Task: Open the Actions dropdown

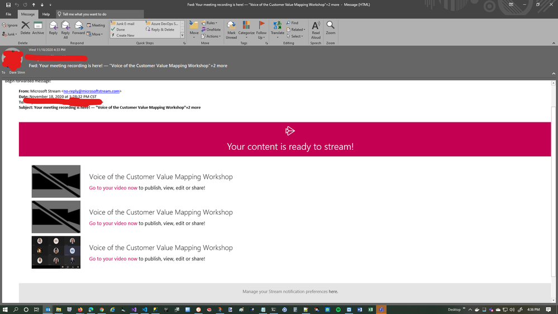Action: click(211, 36)
